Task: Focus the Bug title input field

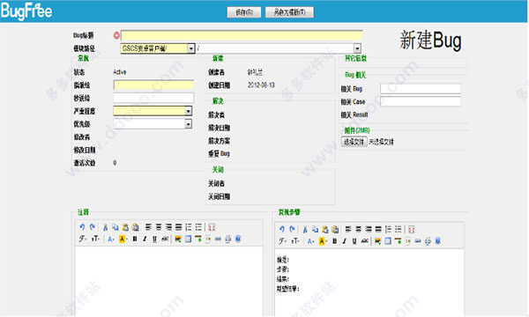Action: click(242, 35)
